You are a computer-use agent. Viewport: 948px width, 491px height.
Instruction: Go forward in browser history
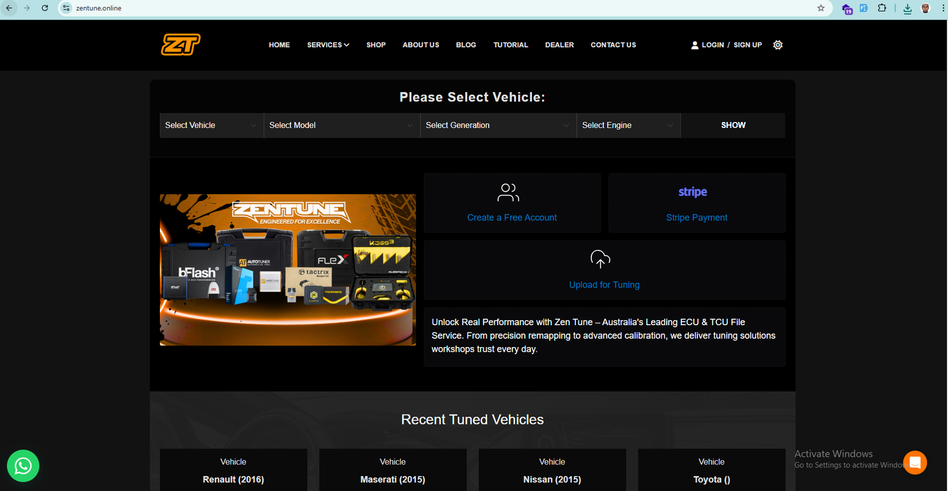[x=27, y=8]
